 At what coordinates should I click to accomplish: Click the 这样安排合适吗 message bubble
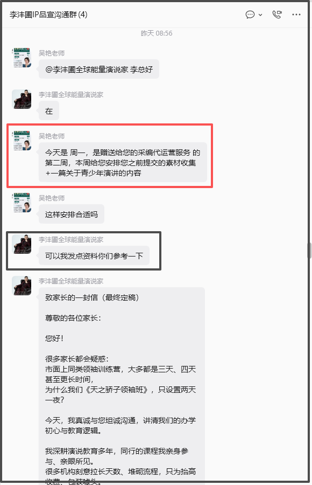72,214
